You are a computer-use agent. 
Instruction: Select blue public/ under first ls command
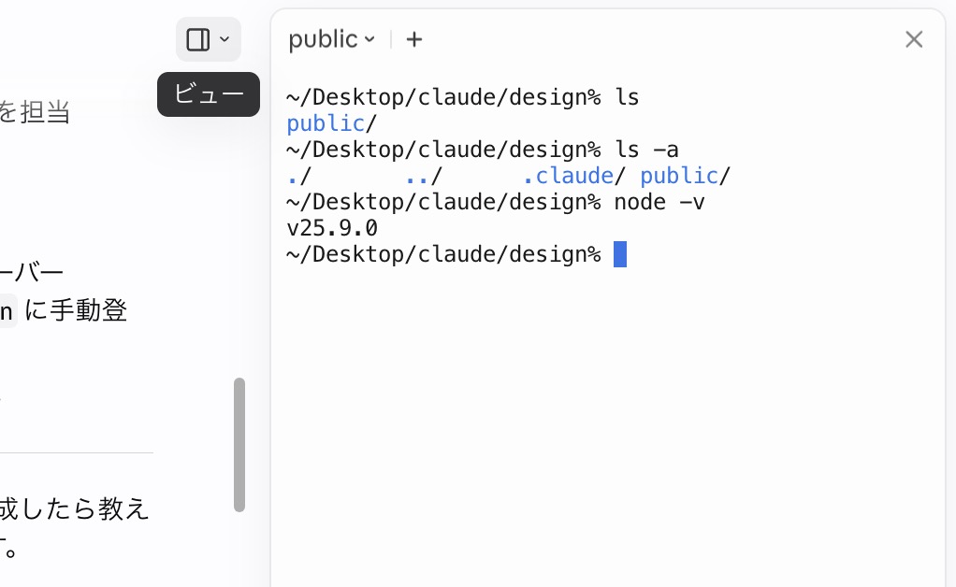[332, 123]
